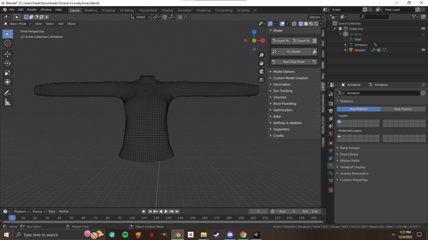The image size is (428, 240).
Task: Hide the Sweater object in outliner
Action: click(423, 50)
